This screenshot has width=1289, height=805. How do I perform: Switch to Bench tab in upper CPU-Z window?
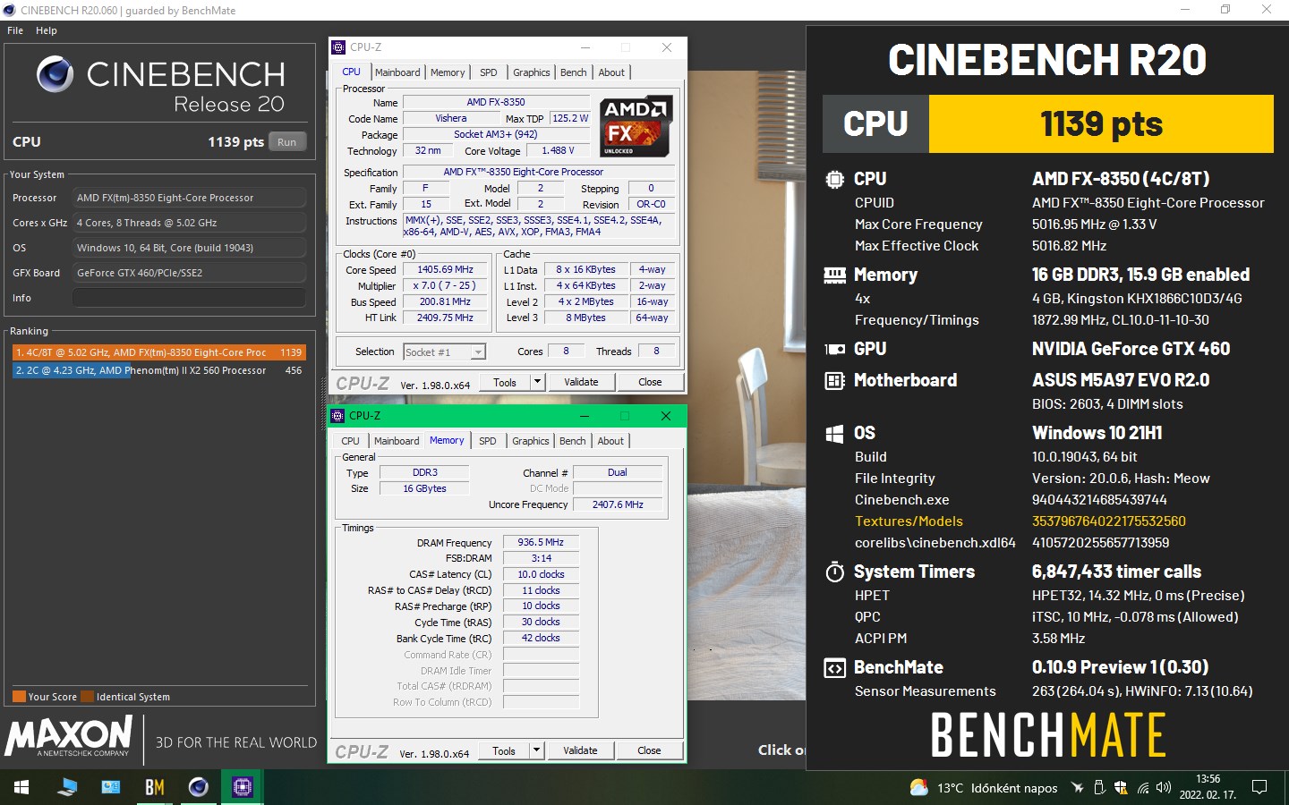point(574,72)
